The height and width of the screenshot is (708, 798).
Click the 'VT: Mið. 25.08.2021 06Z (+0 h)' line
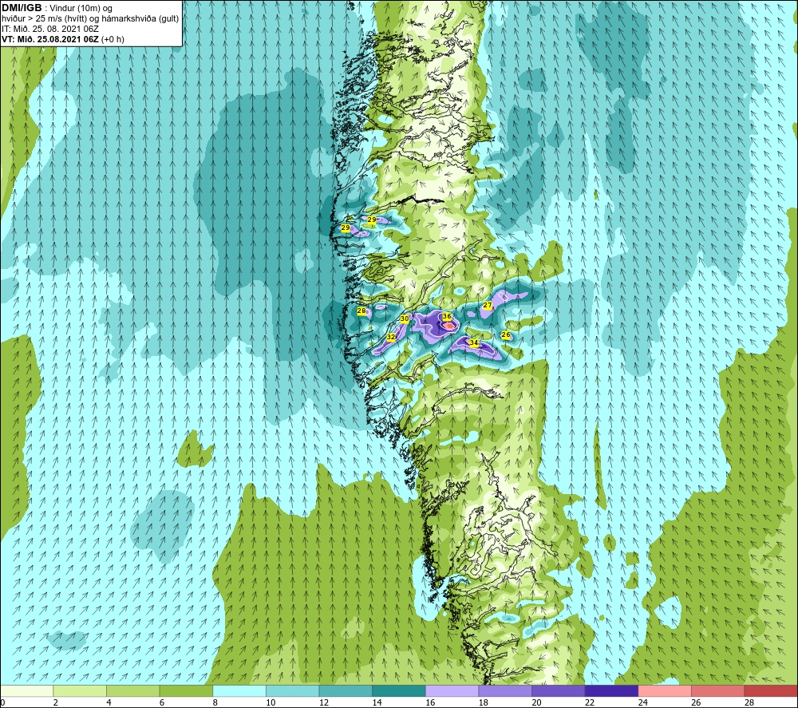click(62, 39)
